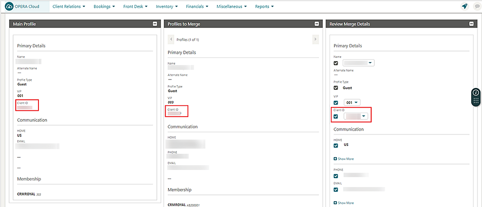This screenshot has height=207, width=482.
Task: Open Client Relations menu
Action: click(69, 6)
